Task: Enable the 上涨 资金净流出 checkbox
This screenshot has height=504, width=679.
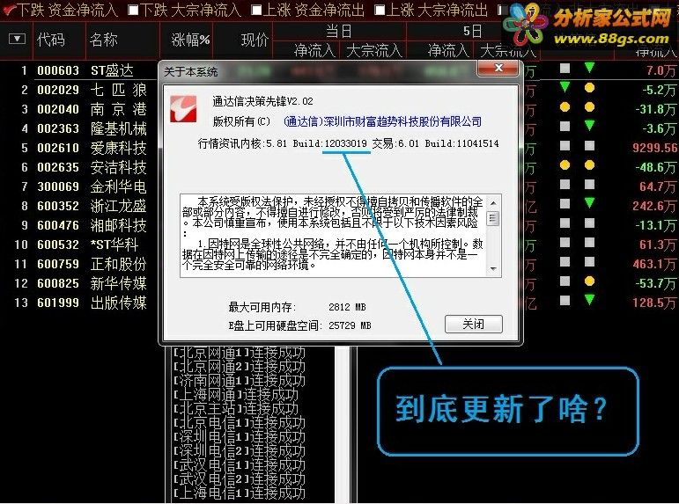Action: [x=256, y=10]
